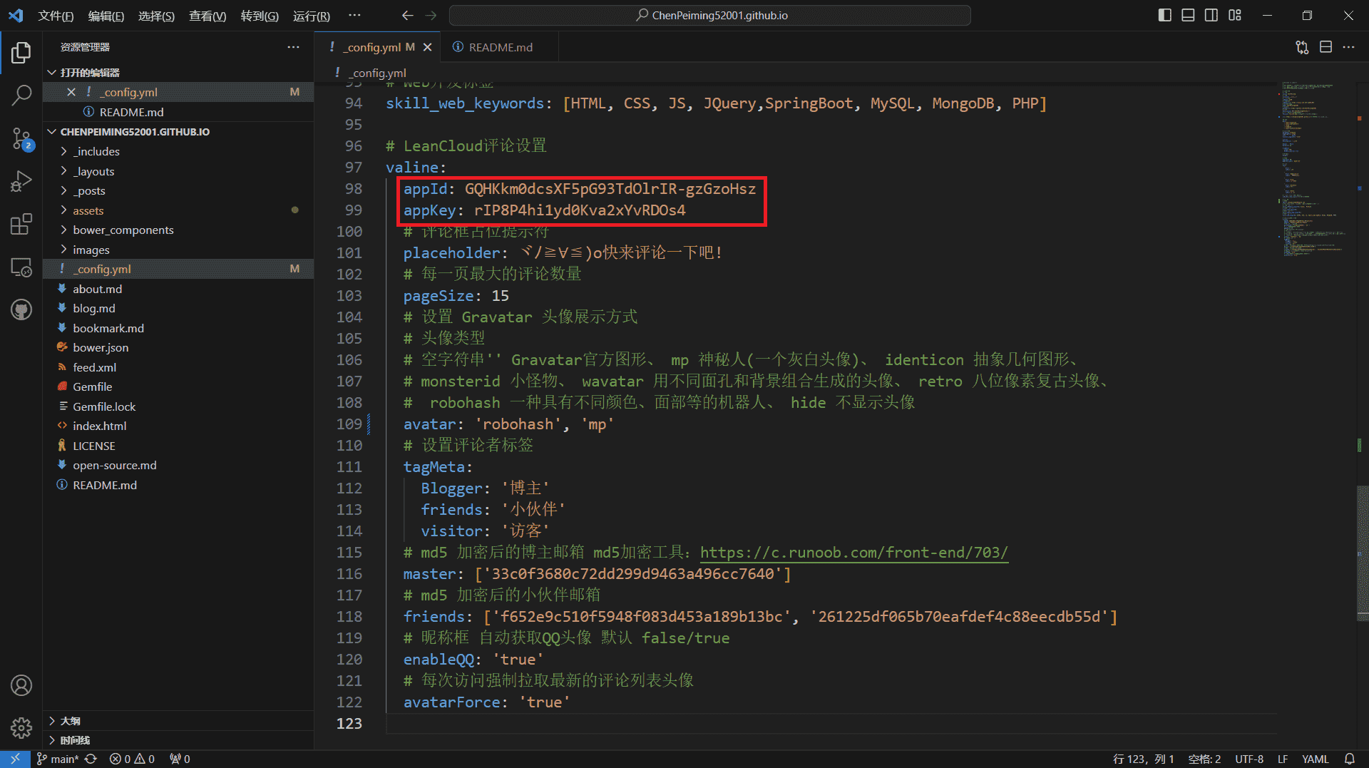Open more editor actions menu
Image resolution: width=1369 pixels, height=768 pixels.
(1348, 47)
